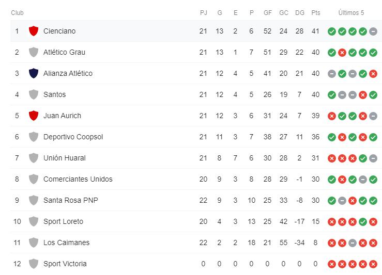
Task: Click Cienciano's most recent draw result icon
Action: (x=373, y=31)
